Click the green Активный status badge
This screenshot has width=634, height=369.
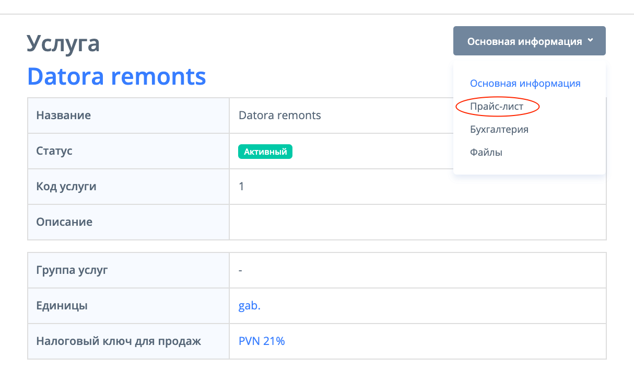265,152
